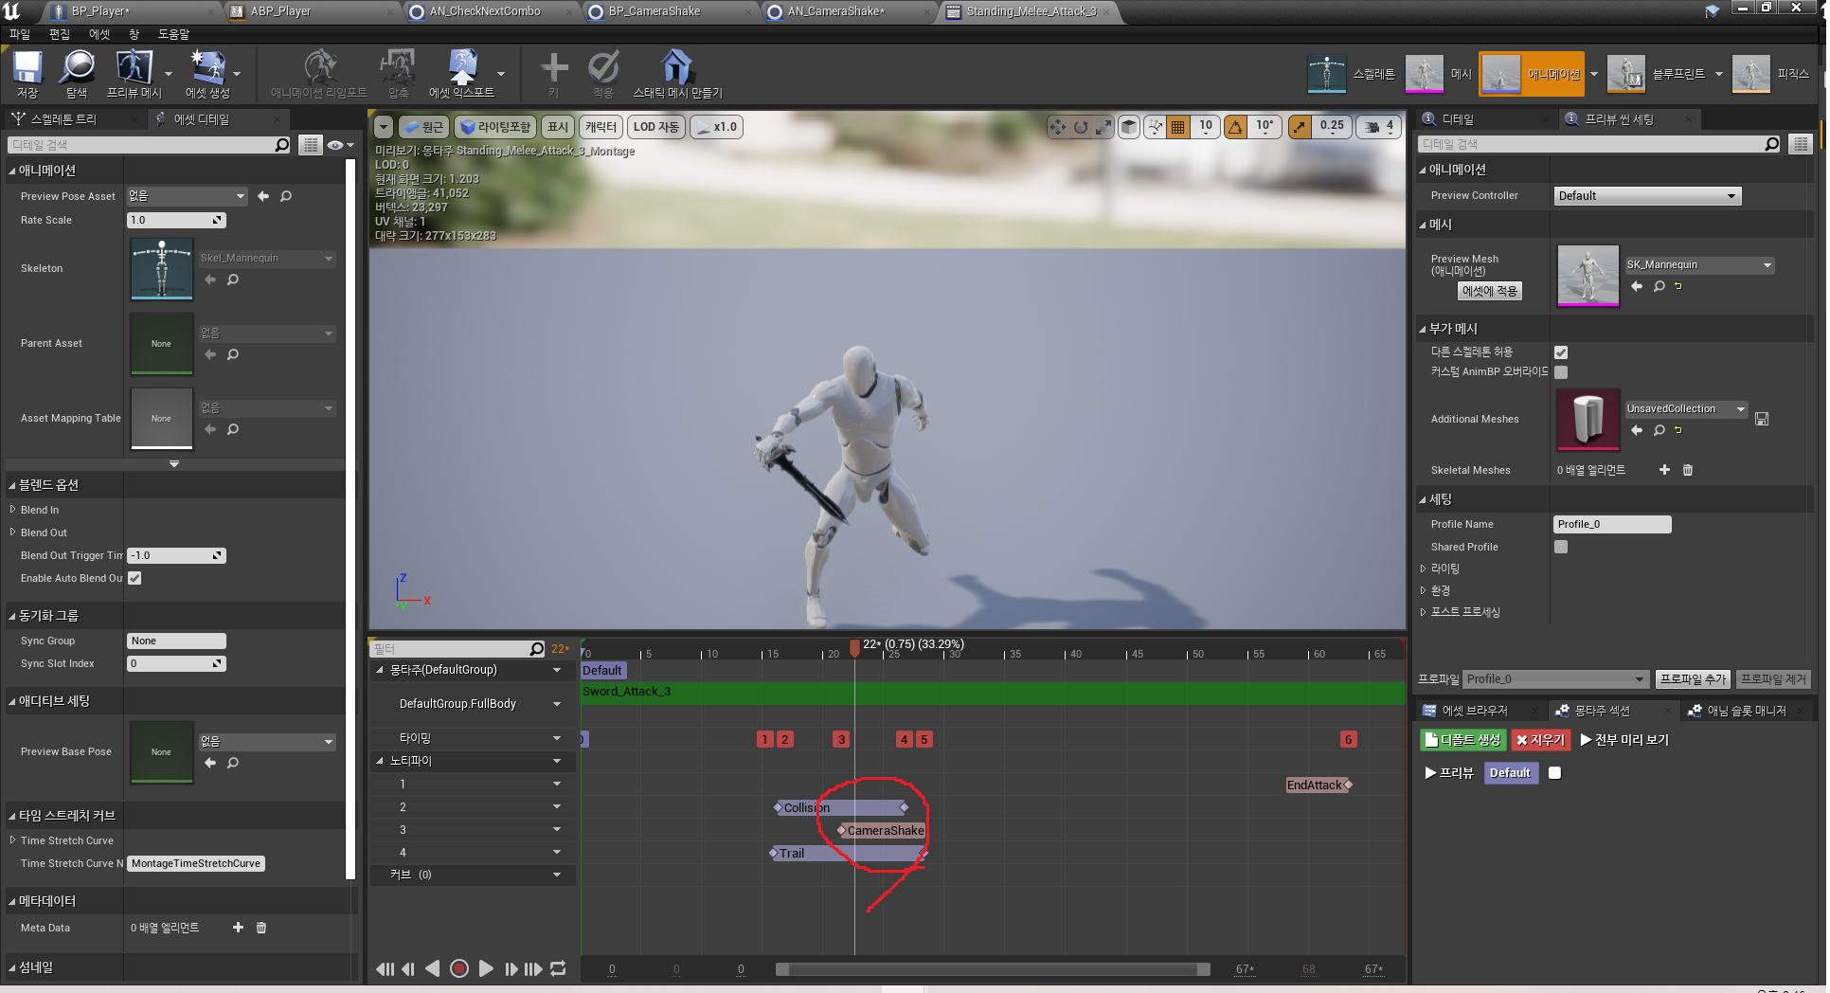
Task: Toggle the scale snap icon in viewport
Action: point(1301,126)
